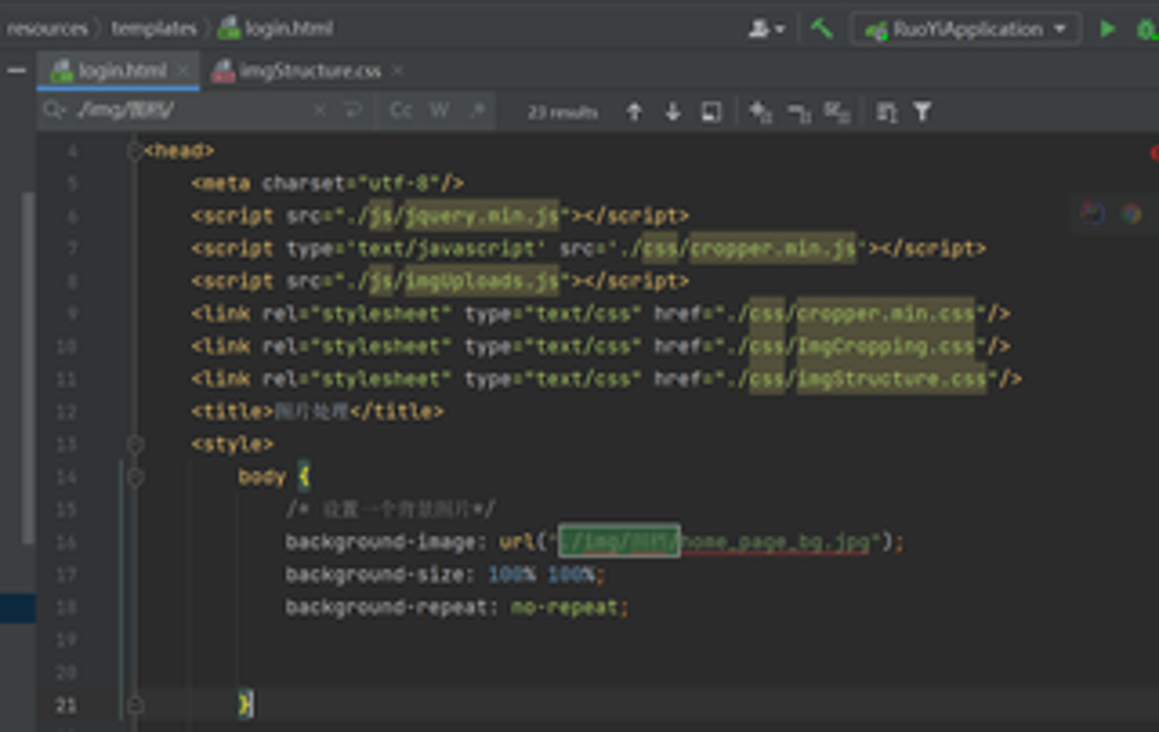Open search filter funnel options
Screen dimensions: 1159x732
922,112
